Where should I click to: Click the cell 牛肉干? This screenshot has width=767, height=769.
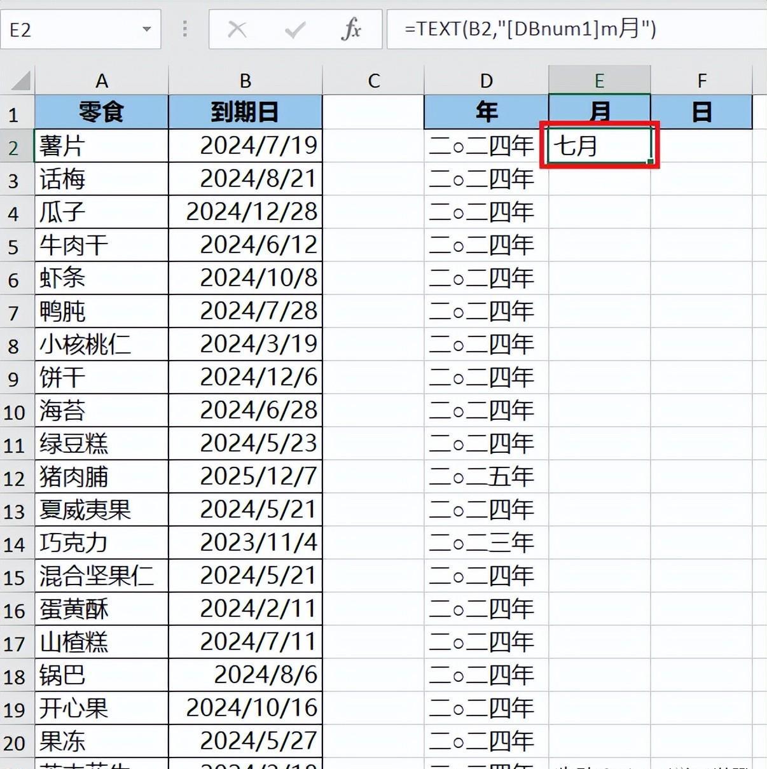point(102,245)
